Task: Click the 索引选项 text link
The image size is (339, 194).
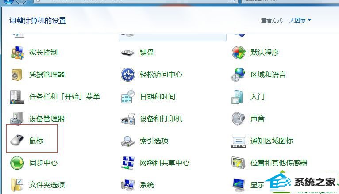Action: pyautogui.click(x=154, y=141)
